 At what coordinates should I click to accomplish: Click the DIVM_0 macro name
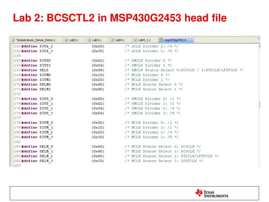46,123
